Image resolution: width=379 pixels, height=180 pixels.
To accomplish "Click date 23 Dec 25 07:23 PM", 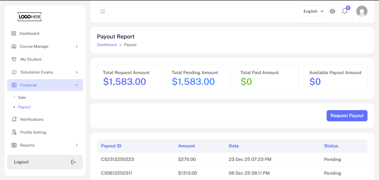I will (x=250, y=159).
